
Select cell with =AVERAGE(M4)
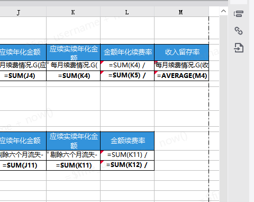pos(182,76)
